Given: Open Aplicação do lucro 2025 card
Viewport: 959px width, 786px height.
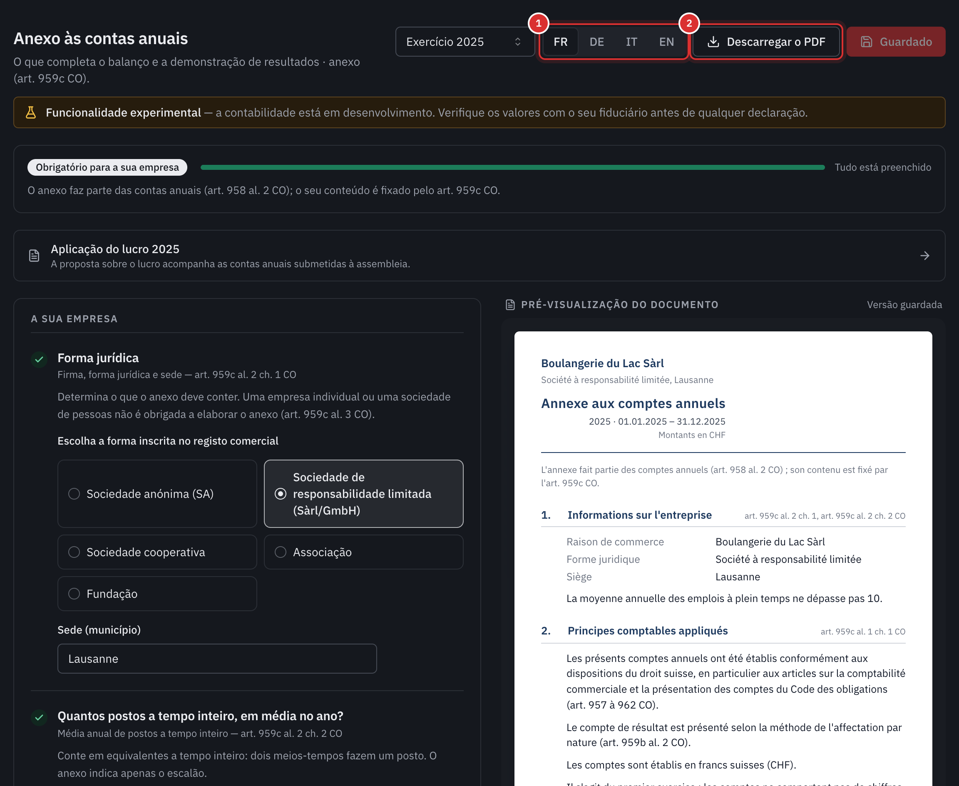Looking at the screenshot, I should [x=479, y=256].
